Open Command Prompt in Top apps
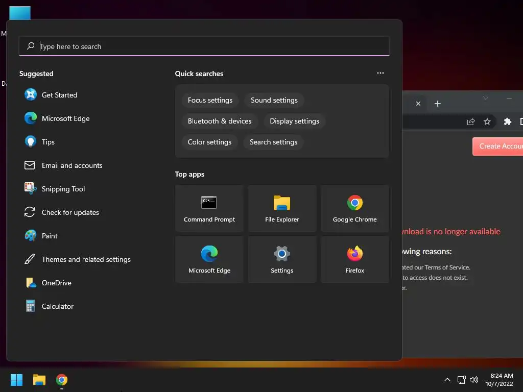The image size is (523, 392). click(209, 208)
